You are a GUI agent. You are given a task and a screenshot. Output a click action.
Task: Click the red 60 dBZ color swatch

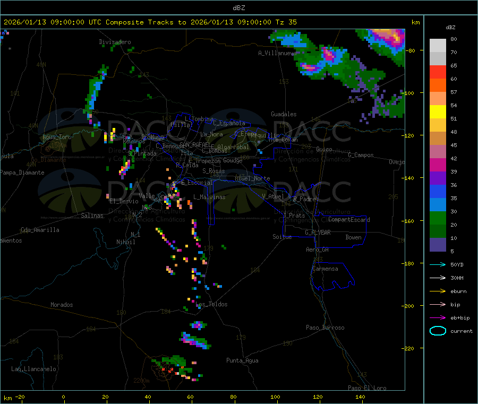pyautogui.click(x=438, y=72)
